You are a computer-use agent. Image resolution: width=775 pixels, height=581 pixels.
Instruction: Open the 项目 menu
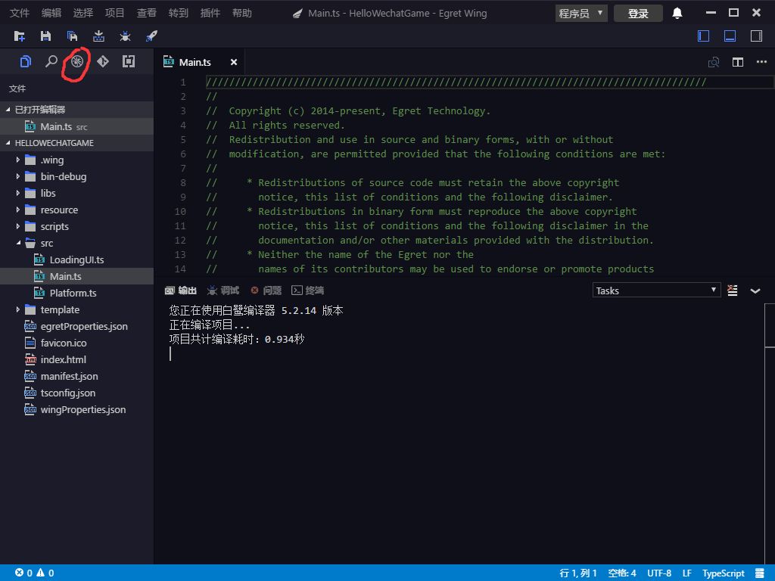(x=115, y=13)
